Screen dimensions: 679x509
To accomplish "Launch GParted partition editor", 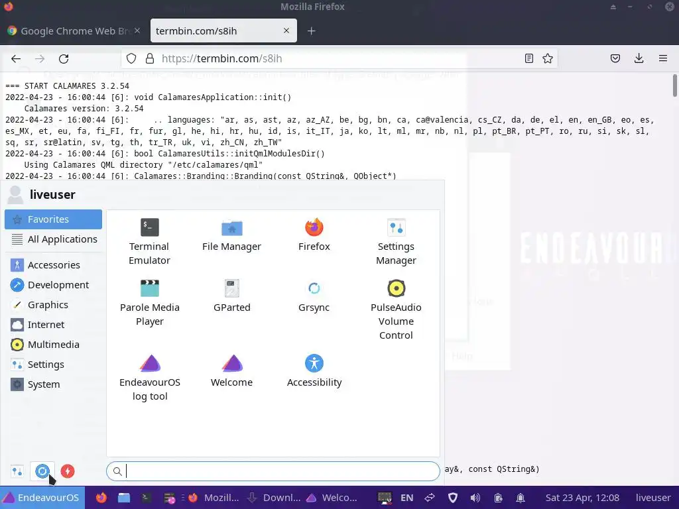I will pyautogui.click(x=231, y=296).
